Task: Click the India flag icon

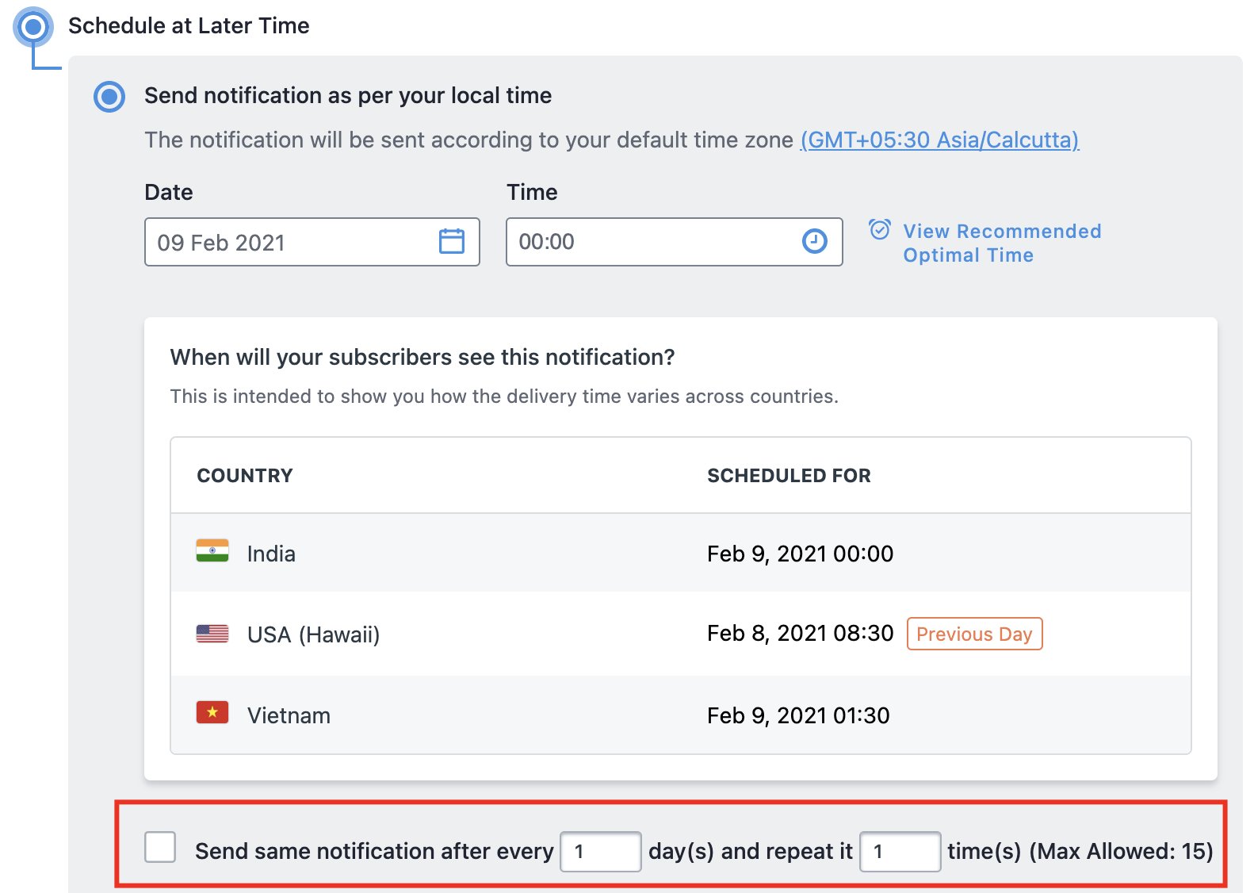Action: coord(212,551)
